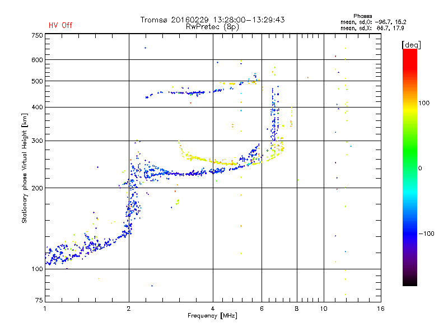Click the y-axis label "750"

tap(37, 35)
